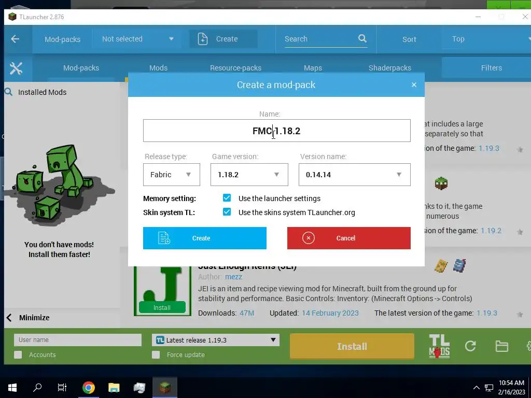Refresh using the circular arrow icon
Viewport: 531px width, 398px height.
(470, 346)
